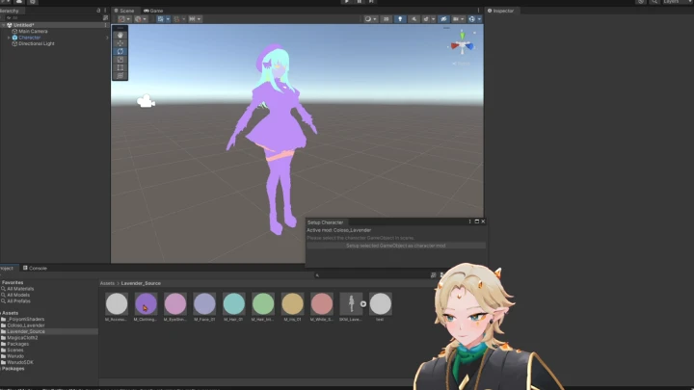694x390 pixels.
Task: Open the Inspector tab
Action: [500, 11]
